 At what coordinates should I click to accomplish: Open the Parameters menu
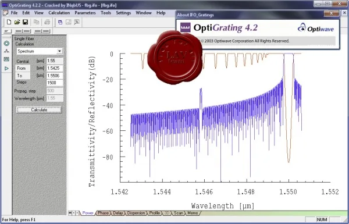85,13
